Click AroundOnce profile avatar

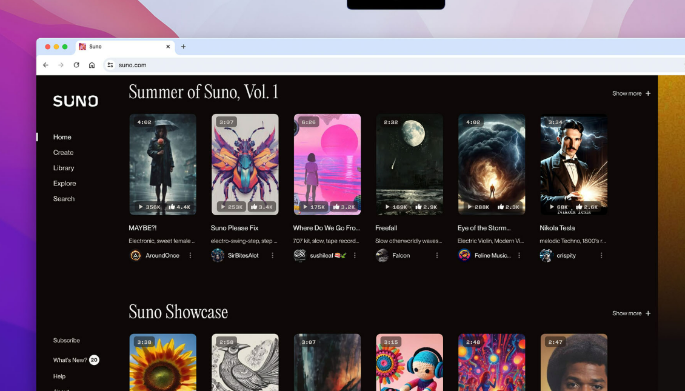coord(135,256)
